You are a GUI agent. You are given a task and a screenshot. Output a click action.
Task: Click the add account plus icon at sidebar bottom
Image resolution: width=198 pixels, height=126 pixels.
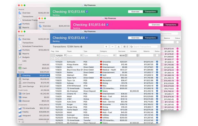pos(19,122)
